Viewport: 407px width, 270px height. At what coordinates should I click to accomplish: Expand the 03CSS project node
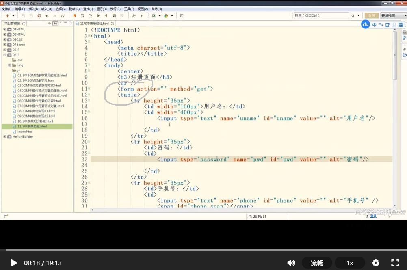pyautogui.click(x=5, y=39)
